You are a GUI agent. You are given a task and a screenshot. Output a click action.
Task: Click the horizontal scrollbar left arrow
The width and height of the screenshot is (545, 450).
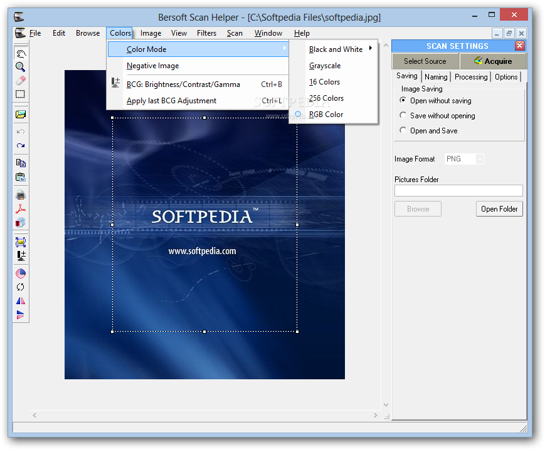[34, 415]
